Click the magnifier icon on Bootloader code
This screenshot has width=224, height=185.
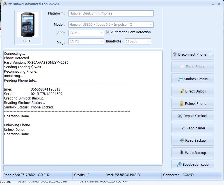[x=179, y=164]
